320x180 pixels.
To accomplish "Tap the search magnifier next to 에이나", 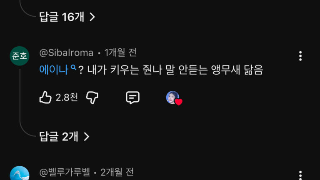I will point(73,67).
